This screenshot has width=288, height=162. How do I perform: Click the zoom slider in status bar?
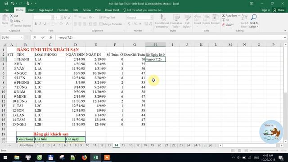pos(265,151)
